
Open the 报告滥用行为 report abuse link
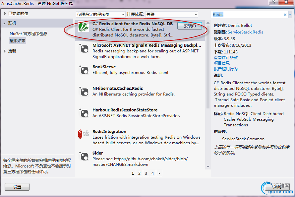[x=226, y=69]
